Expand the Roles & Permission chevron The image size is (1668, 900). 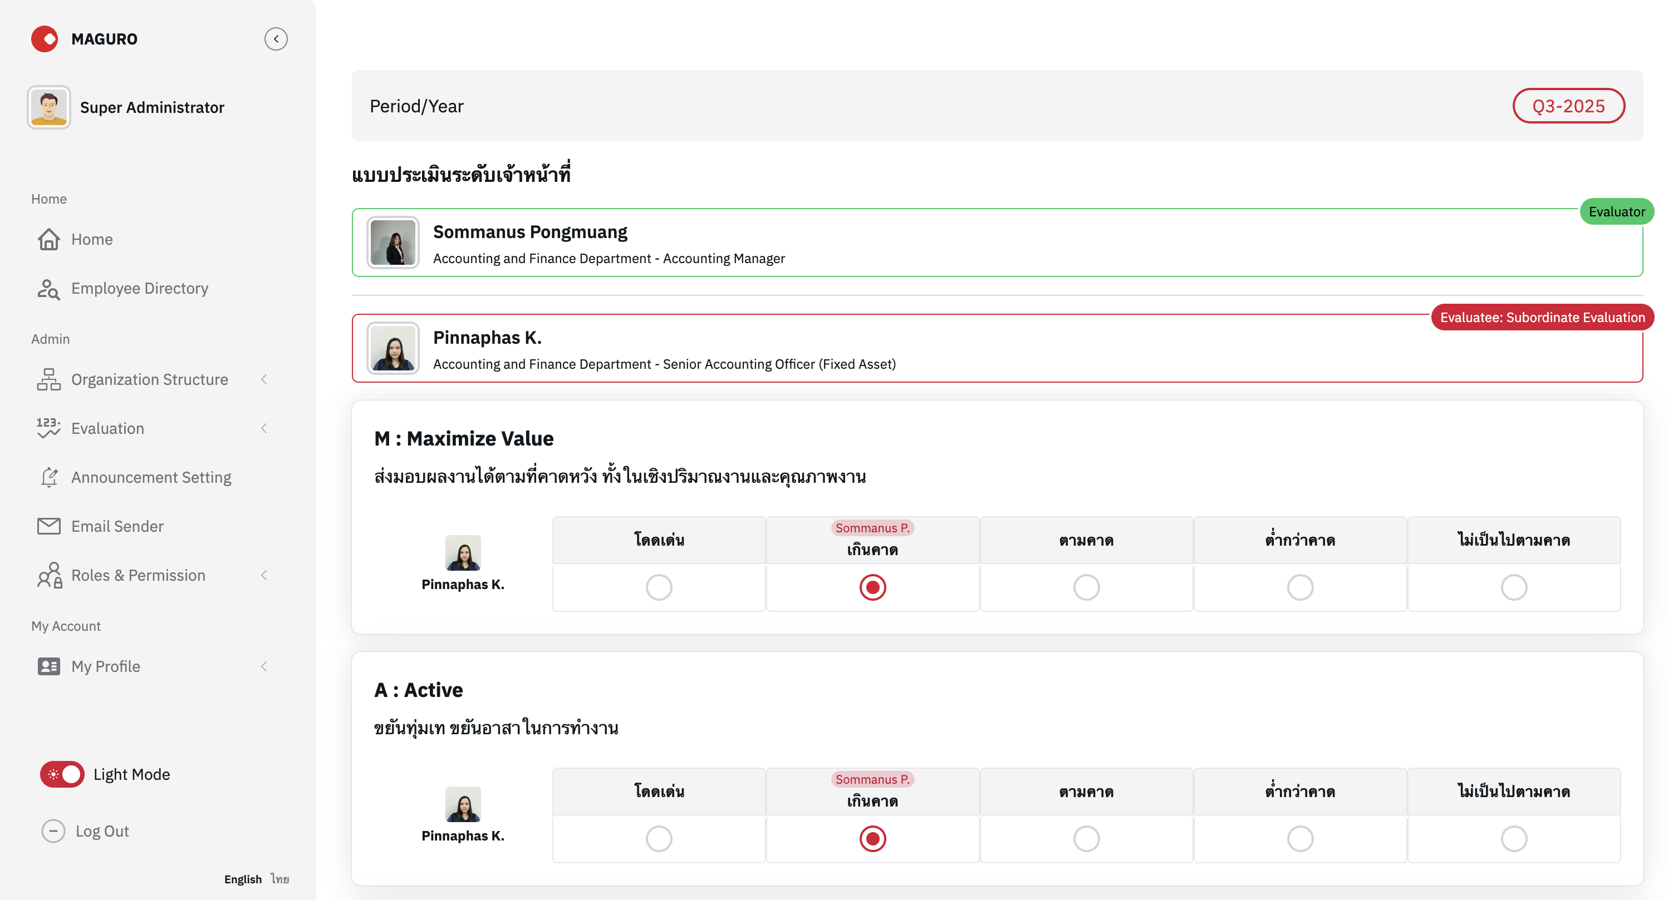tap(263, 575)
